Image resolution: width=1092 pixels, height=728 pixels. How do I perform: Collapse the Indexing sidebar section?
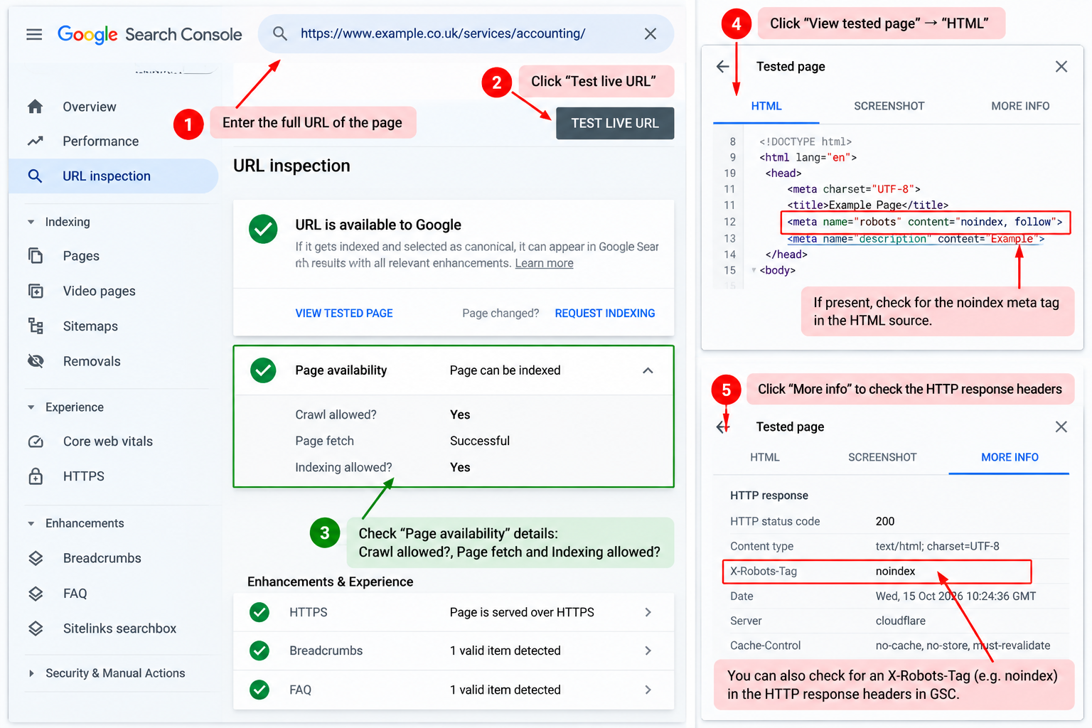31,222
